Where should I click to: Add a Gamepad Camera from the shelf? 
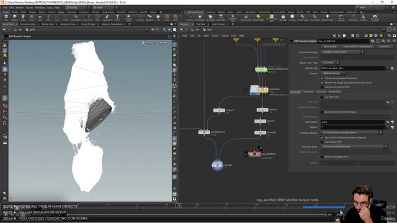click(375, 18)
